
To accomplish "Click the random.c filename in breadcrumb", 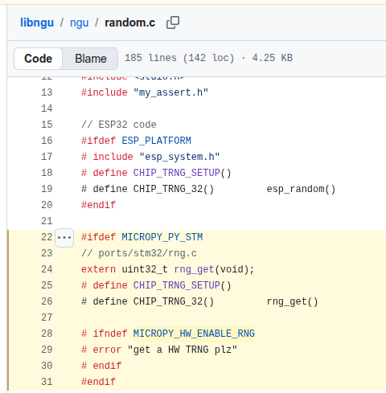I will click(129, 23).
